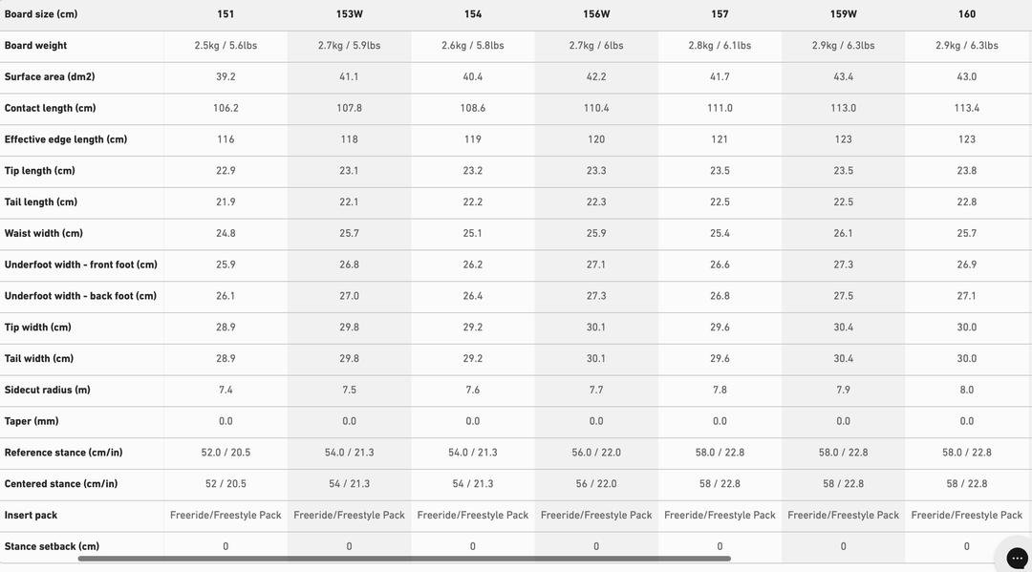Click the Board weight row label
1032x572 pixels.
[36, 46]
